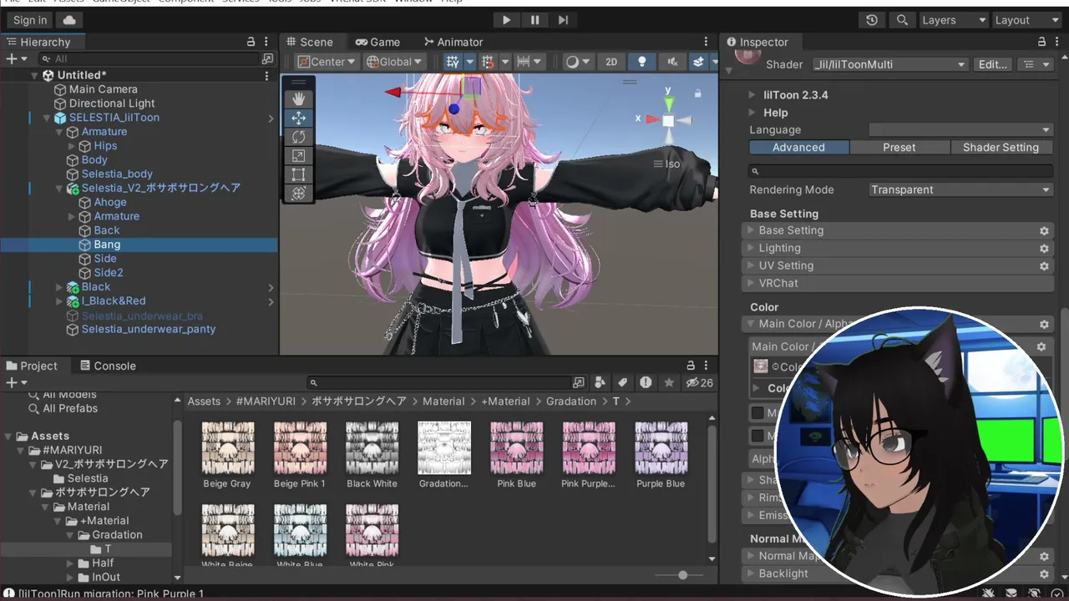Screen dimensions: 1069x601
Task: Toggle hidden packages visibility count
Action: [700, 382]
